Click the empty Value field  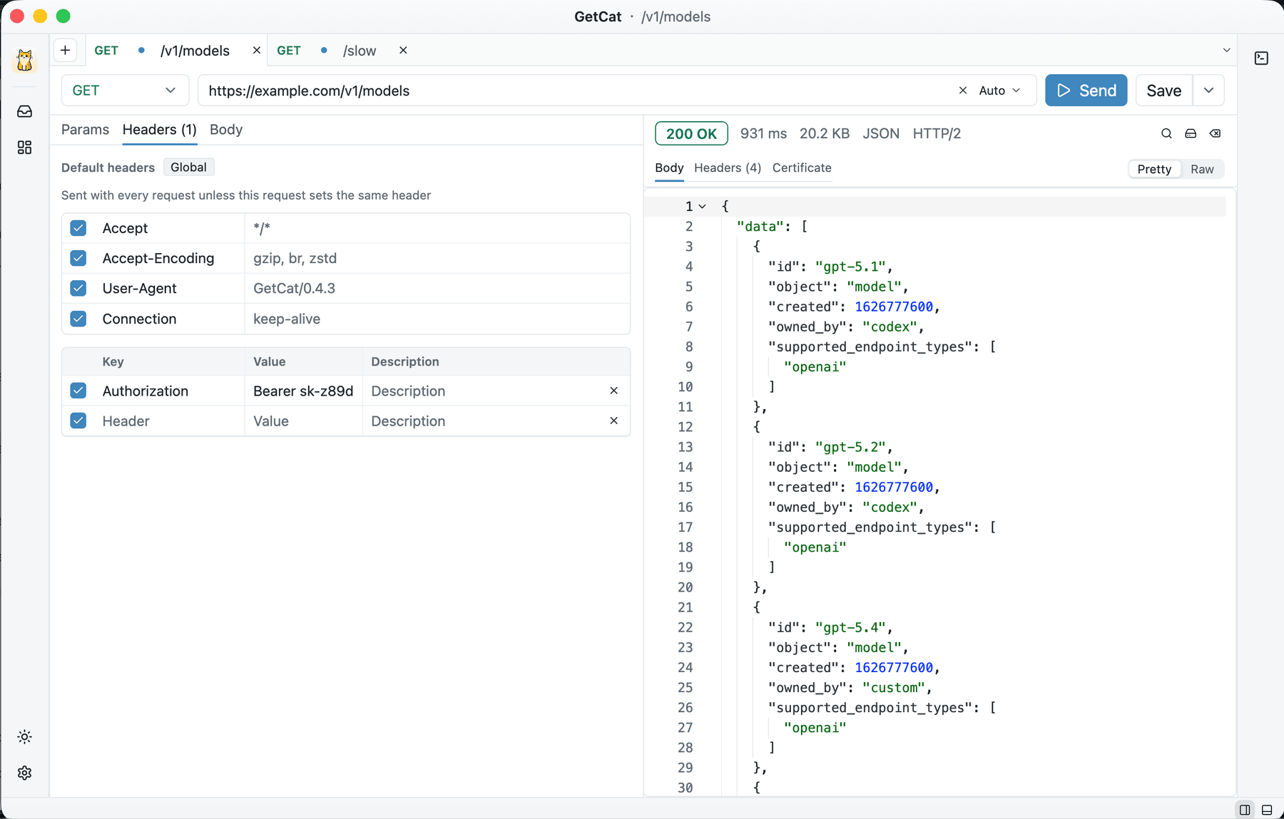point(303,421)
